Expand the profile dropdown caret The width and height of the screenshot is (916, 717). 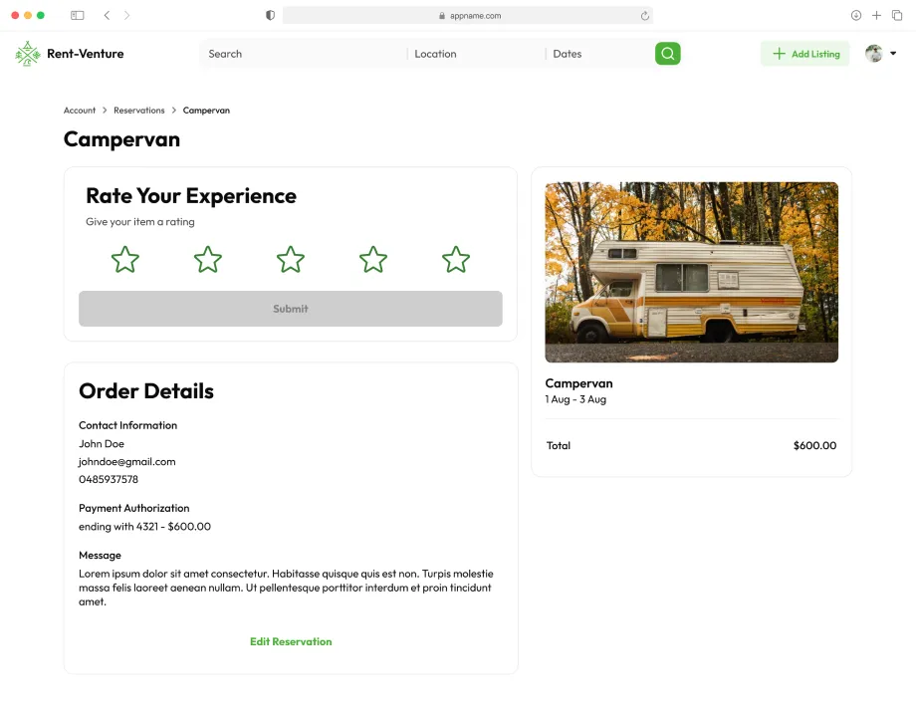893,53
